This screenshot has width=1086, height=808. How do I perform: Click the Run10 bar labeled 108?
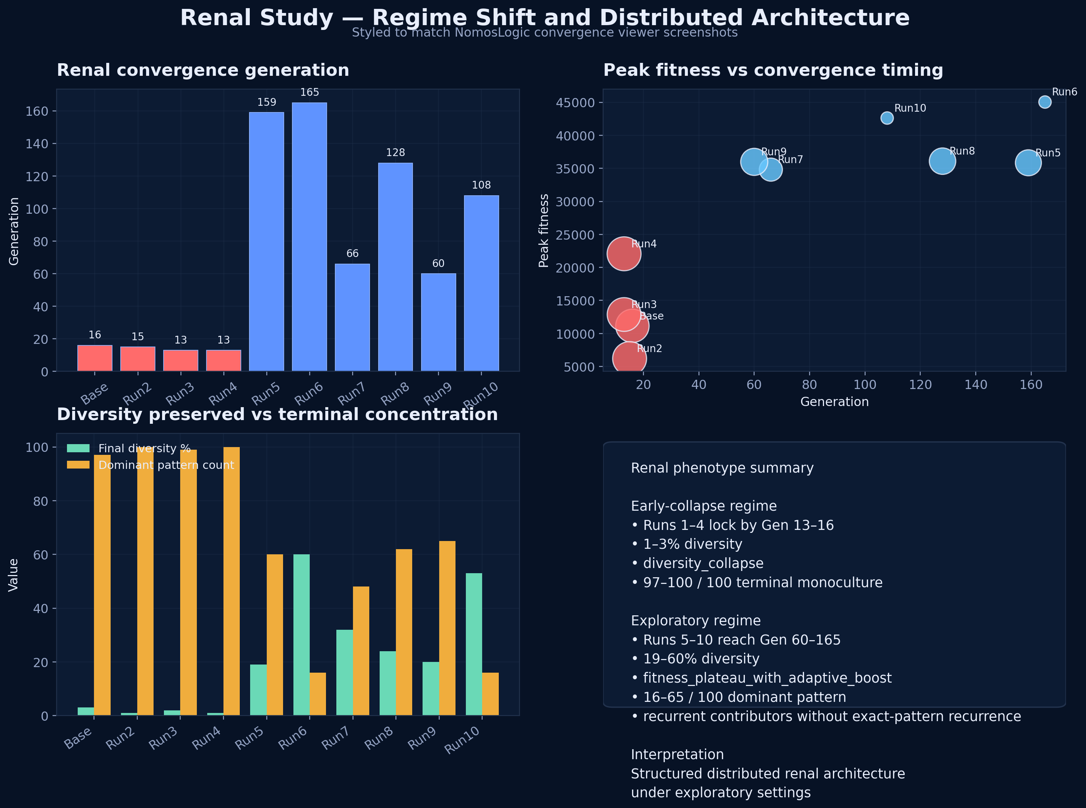tap(481, 283)
